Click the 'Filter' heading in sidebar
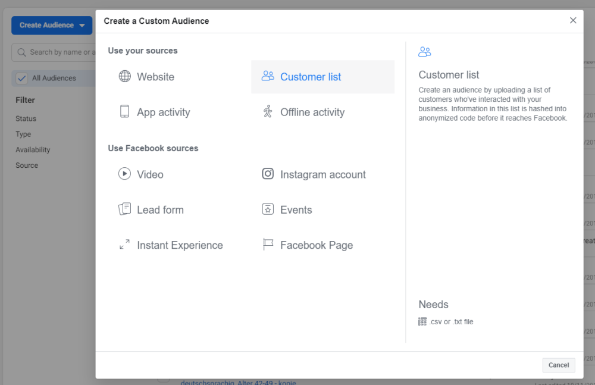 click(x=25, y=100)
